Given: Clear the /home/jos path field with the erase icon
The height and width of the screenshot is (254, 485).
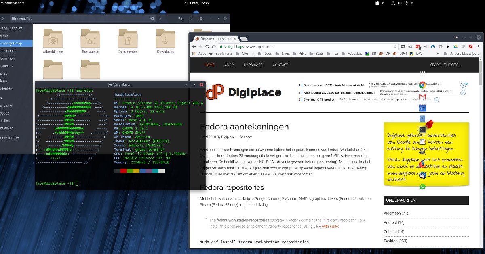Looking at the screenshot, I should [152, 19].
